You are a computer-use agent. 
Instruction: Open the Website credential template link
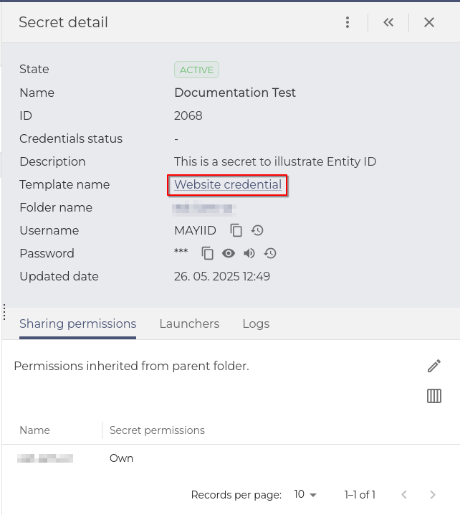pos(228,184)
